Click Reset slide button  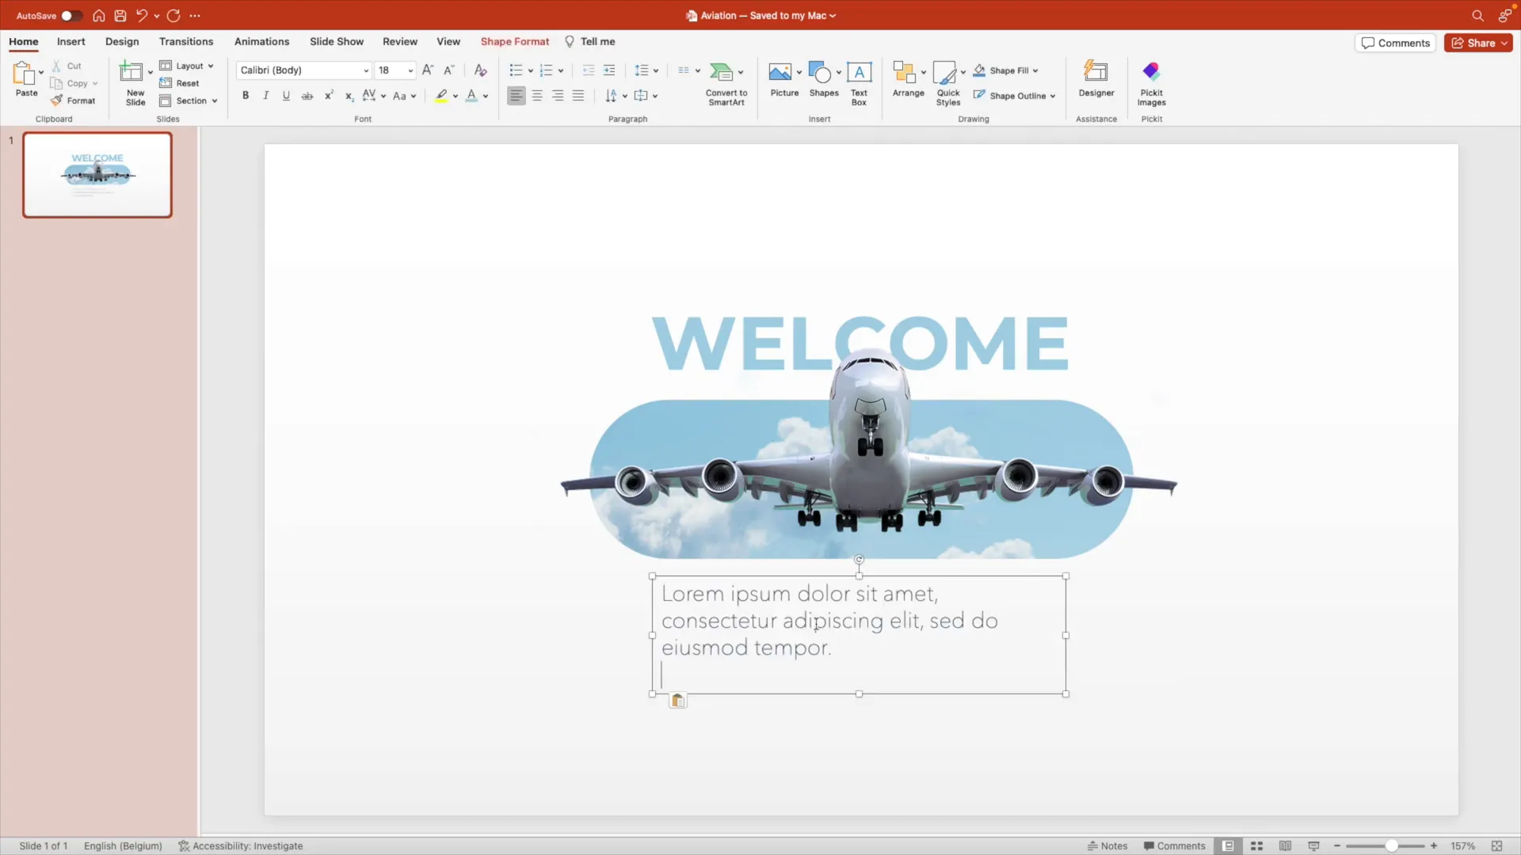(x=180, y=83)
